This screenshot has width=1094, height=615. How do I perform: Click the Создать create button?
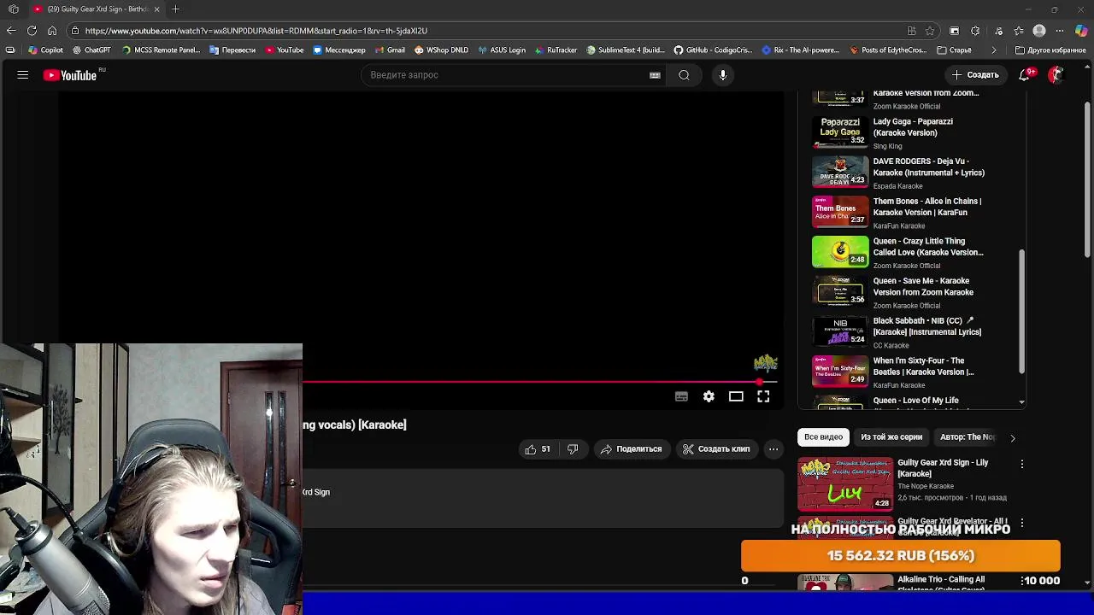click(x=975, y=75)
